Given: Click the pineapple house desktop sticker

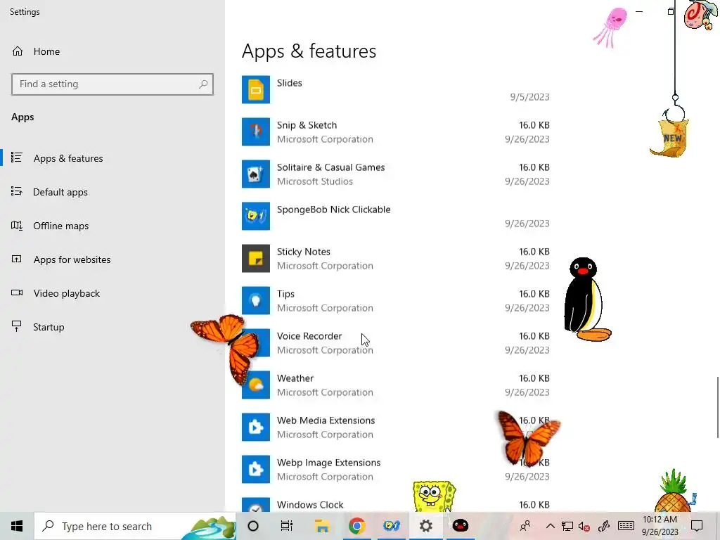Looking at the screenshot, I should click(676, 491).
